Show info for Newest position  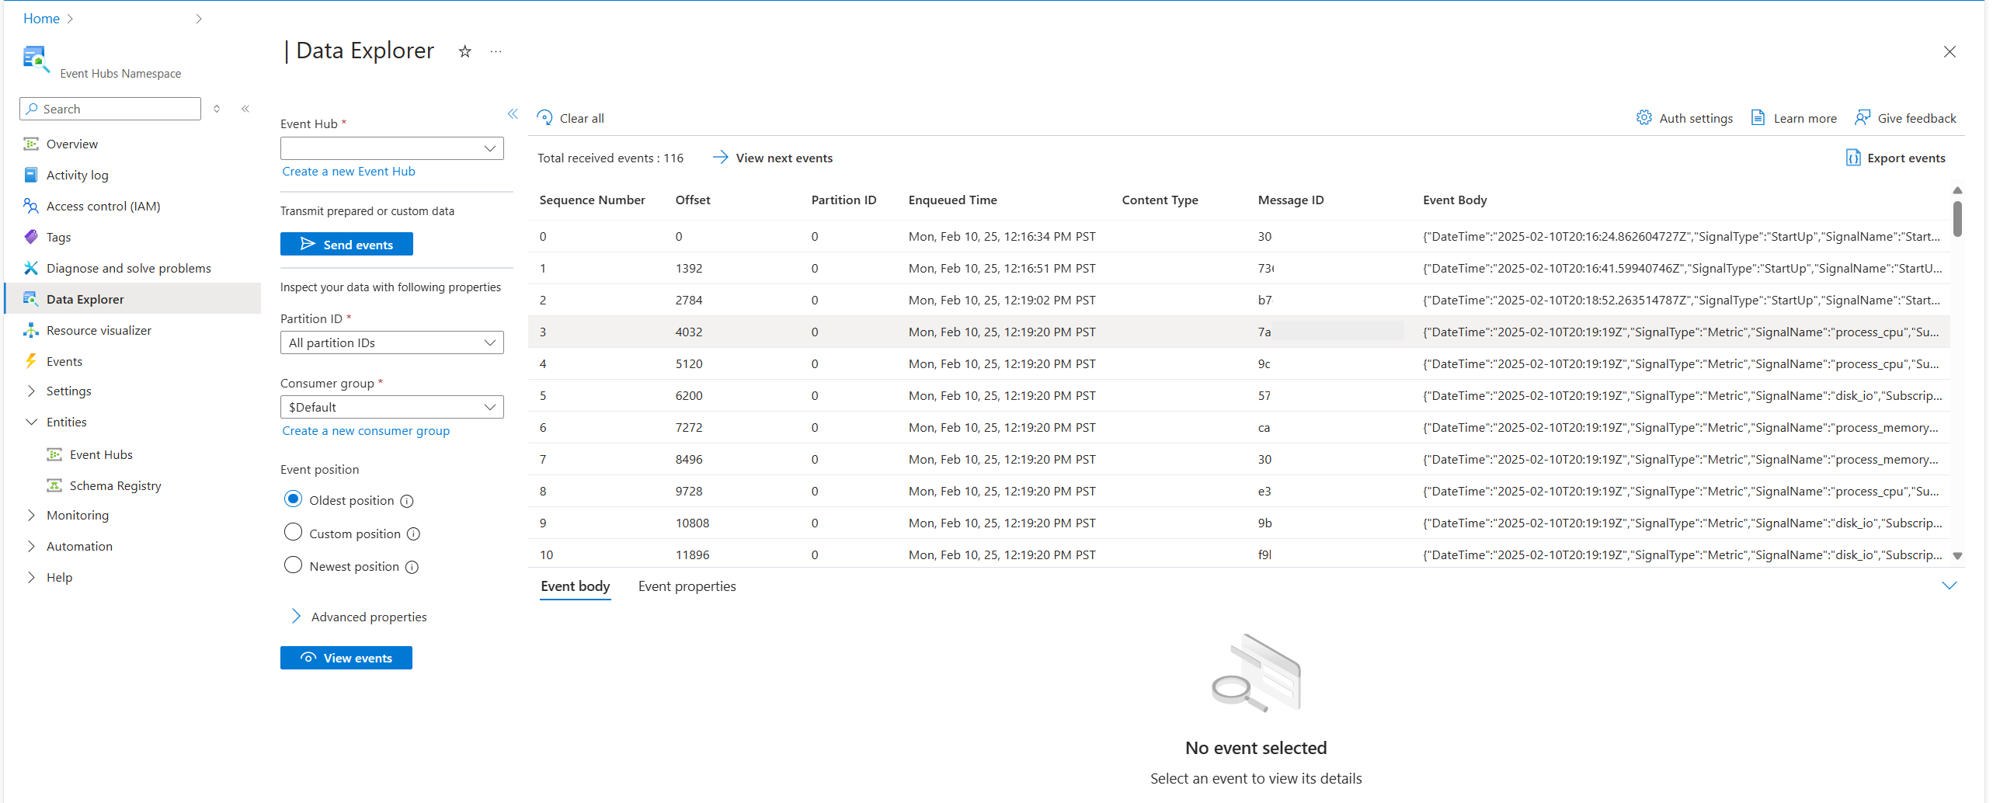pos(412,567)
